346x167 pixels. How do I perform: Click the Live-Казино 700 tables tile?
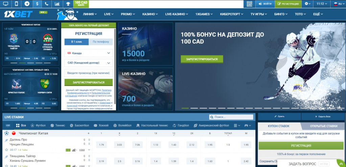145,89
